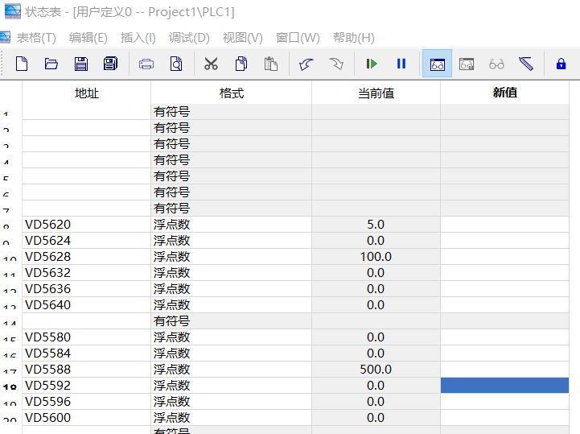The image size is (580, 434).
Task: Click the new value cell for VD5620
Action: point(504,225)
